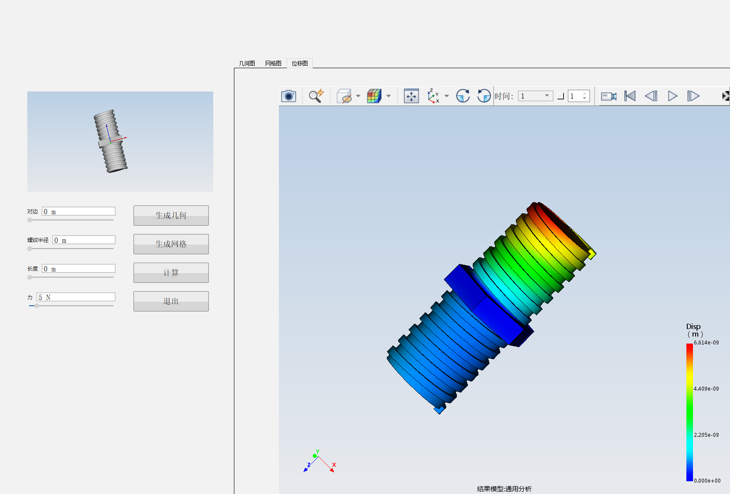
Task: Open the quick query magnifier tool
Action: [x=316, y=96]
